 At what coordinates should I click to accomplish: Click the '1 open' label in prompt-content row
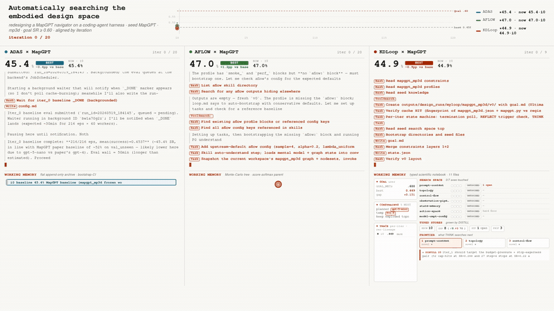487,185
